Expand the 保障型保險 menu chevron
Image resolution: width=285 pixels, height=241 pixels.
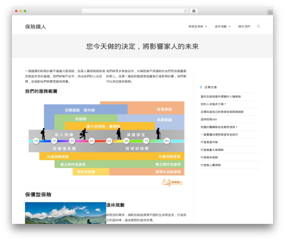coord(206,27)
